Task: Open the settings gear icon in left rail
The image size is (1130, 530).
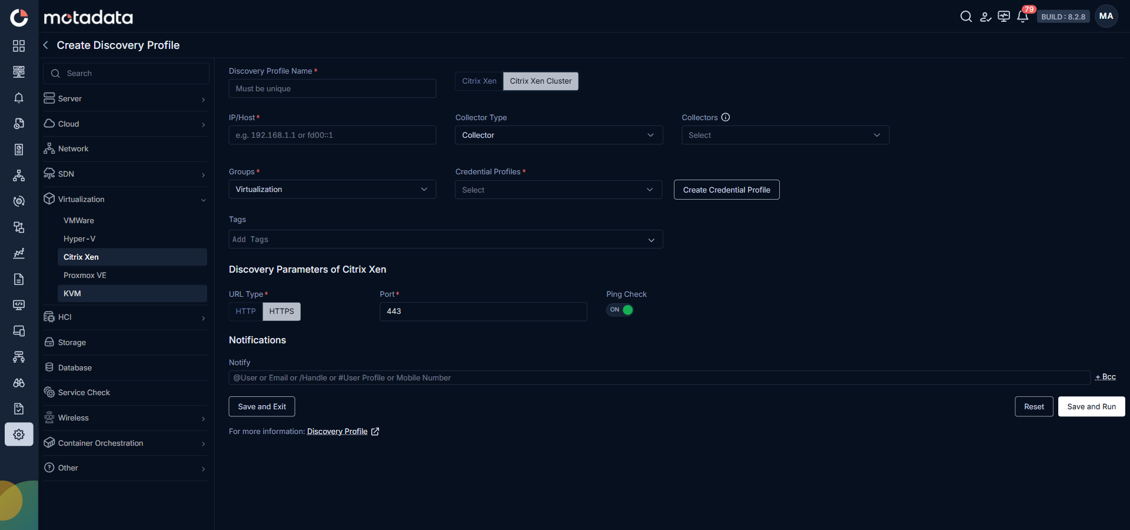Action: 19,435
